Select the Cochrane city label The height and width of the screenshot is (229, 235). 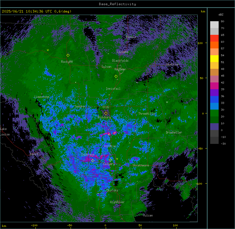click(x=88, y=154)
